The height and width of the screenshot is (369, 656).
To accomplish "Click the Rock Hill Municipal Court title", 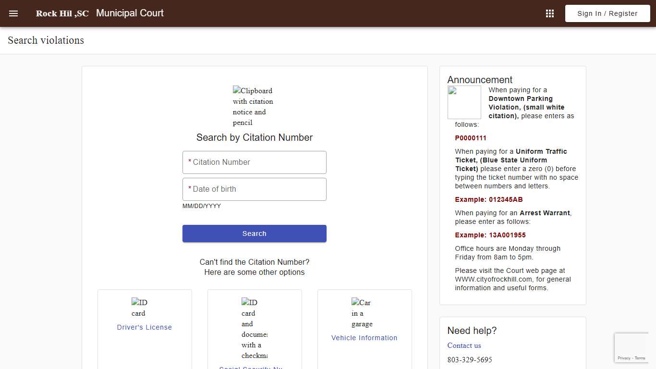I will [x=100, y=13].
